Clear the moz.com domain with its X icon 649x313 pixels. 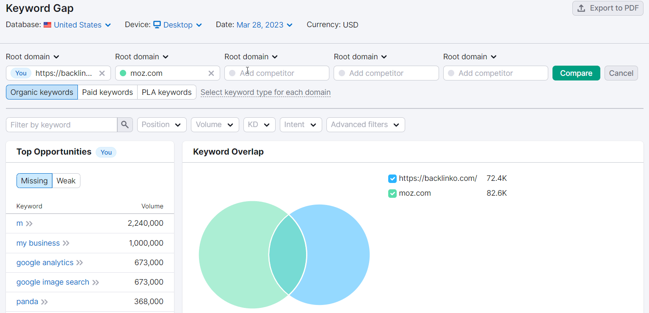coord(211,73)
